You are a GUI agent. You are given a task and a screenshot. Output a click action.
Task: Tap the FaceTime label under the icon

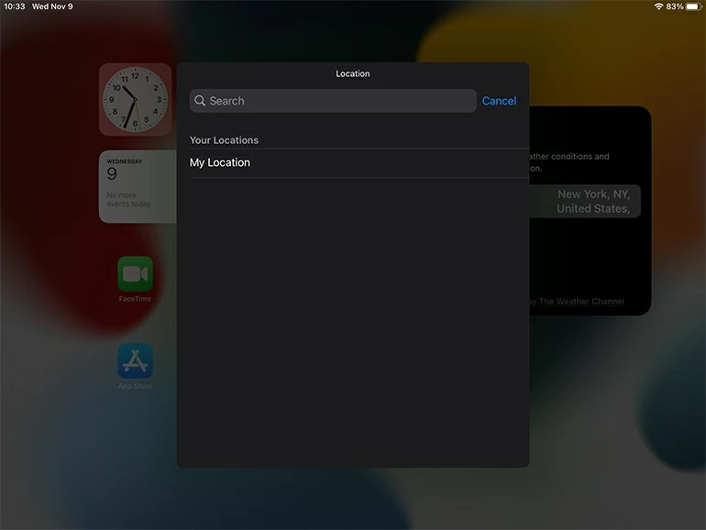pyautogui.click(x=135, y=299)
